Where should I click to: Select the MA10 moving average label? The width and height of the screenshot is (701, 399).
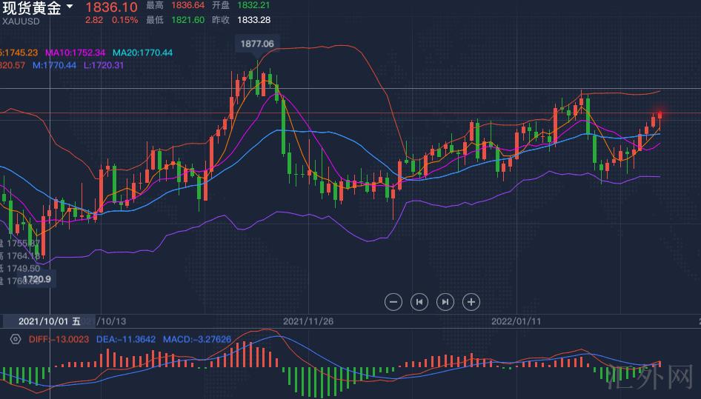[x=76, y=53]
